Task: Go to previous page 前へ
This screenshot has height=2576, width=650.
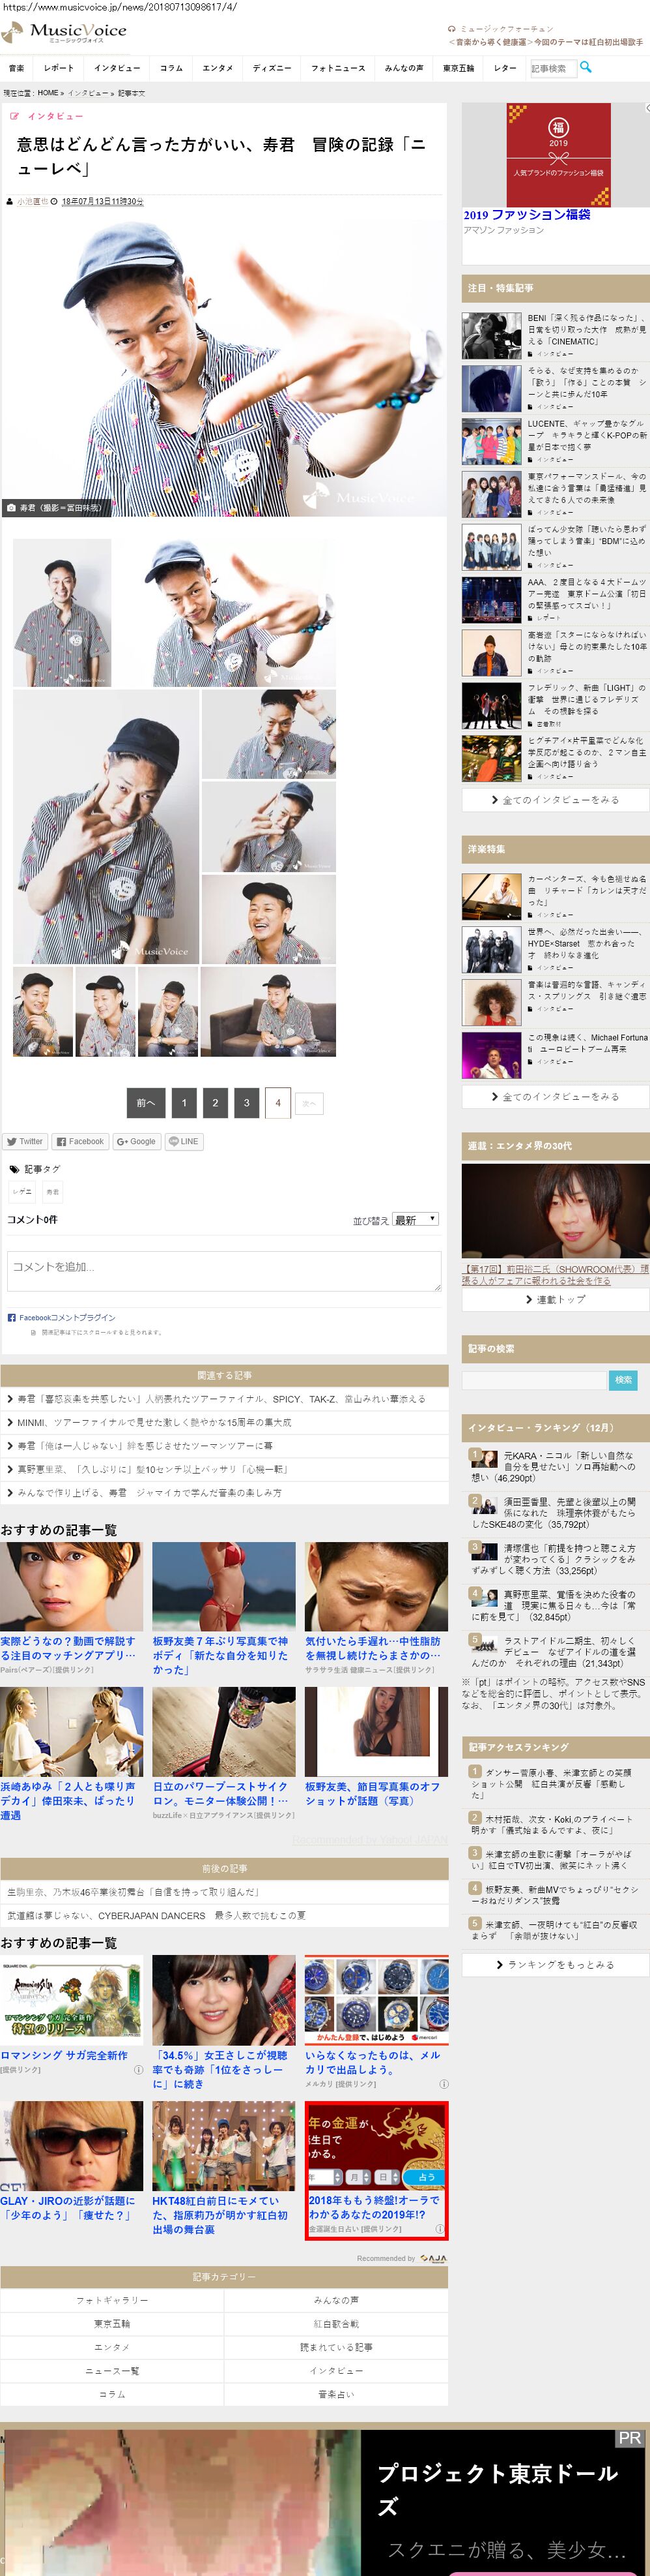Action: [x=146, y=1102]
